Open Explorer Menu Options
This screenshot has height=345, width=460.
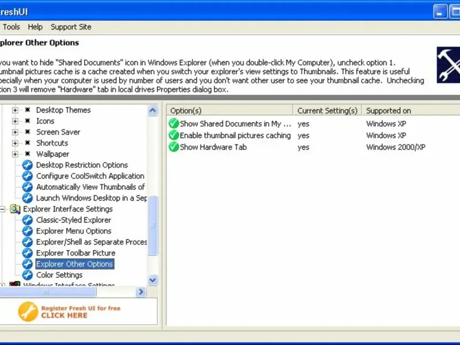click(x=74, y=231)
